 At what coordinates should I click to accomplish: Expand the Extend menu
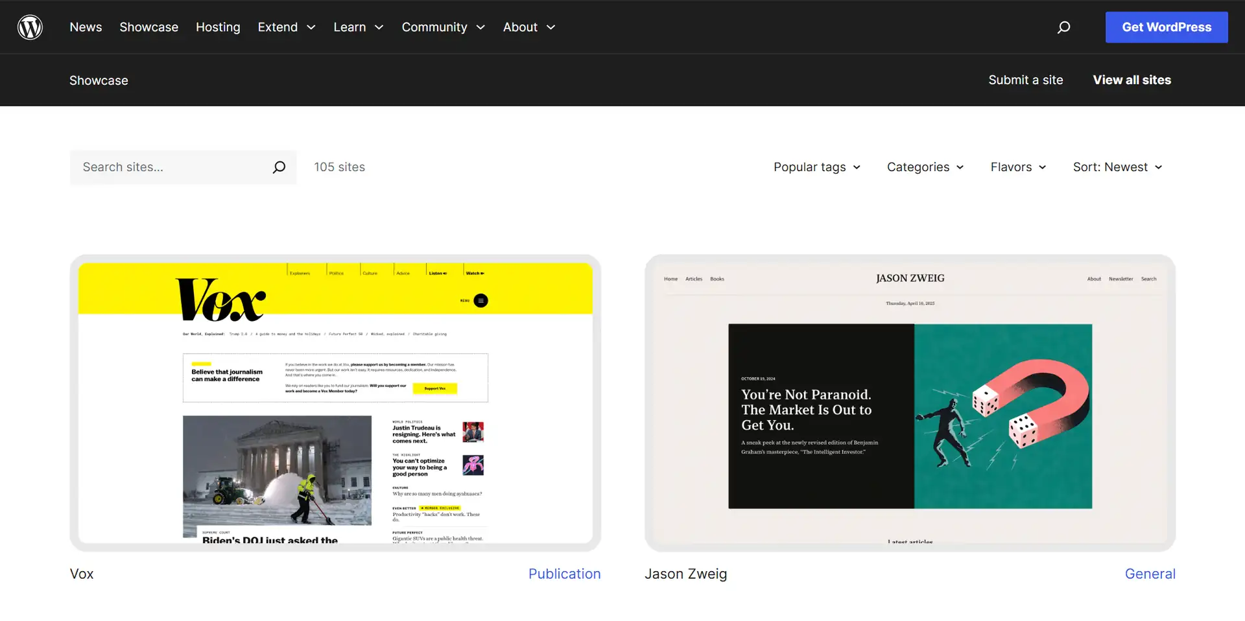pyautogui.click(x=287, y=27)
